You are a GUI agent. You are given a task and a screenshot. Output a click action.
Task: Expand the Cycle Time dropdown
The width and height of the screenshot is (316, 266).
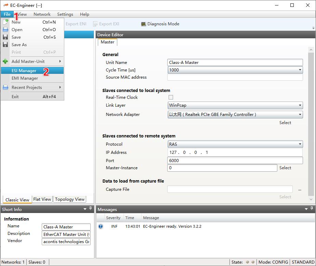click(x=300, y=70)
